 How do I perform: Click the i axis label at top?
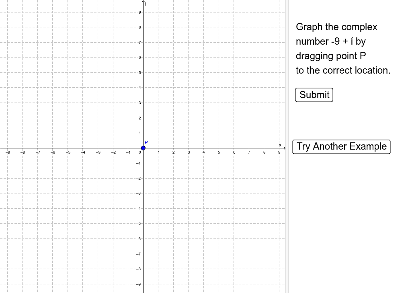[x=146, y=4]
